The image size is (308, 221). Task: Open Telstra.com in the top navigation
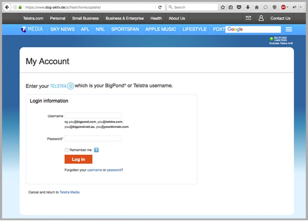pyautogui.click(x=33, y=18)
